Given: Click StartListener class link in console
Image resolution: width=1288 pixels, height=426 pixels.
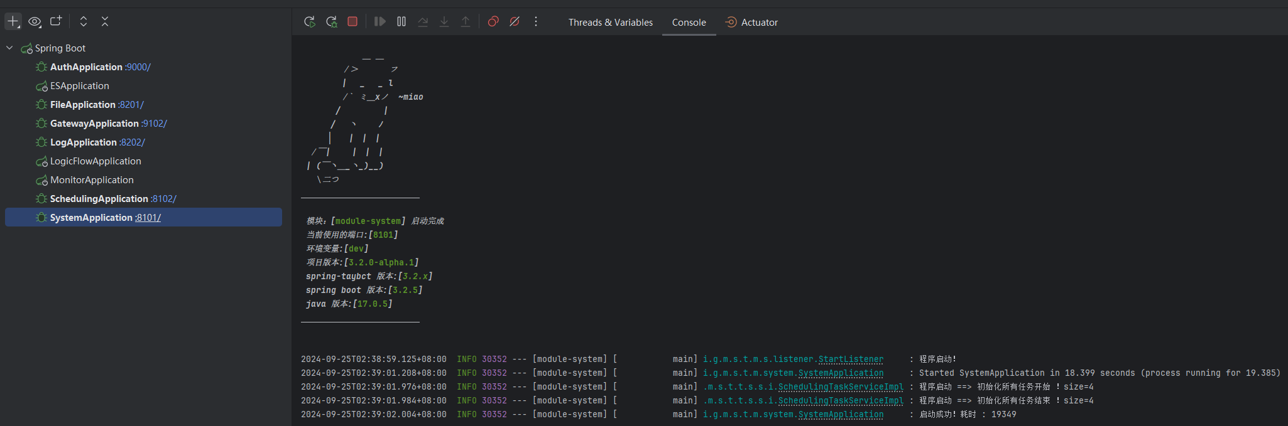Looking at the screenshot, I should tap(851, 359).
